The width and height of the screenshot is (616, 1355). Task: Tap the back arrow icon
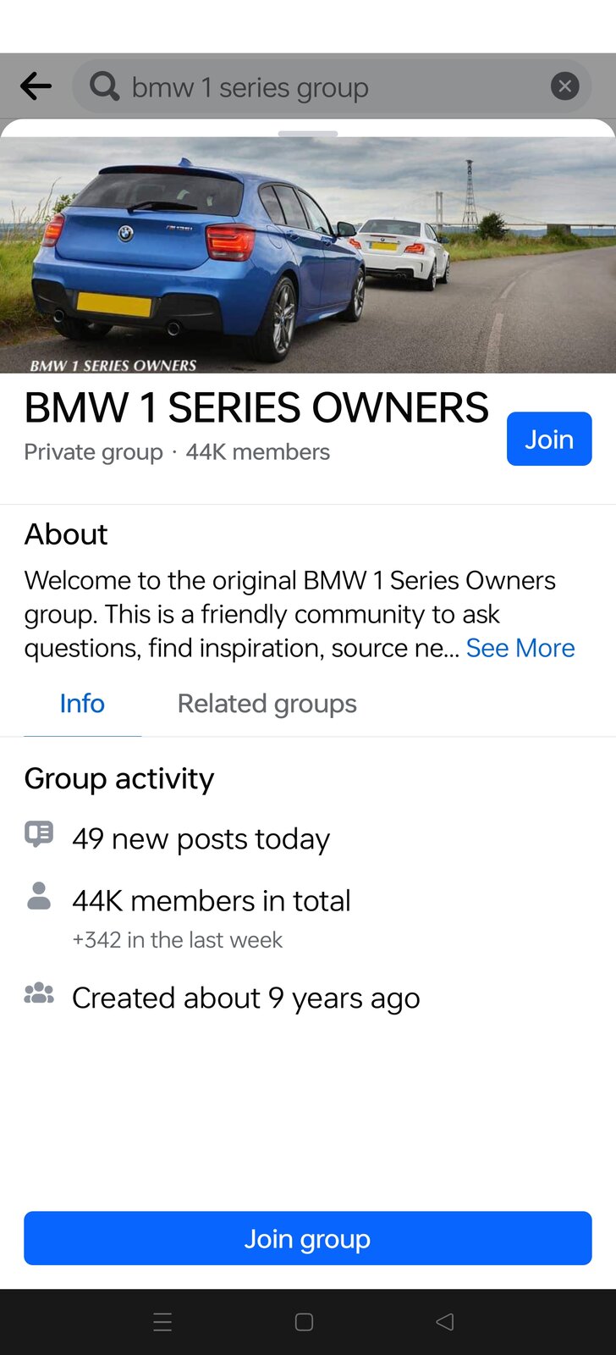coord(36,86)
